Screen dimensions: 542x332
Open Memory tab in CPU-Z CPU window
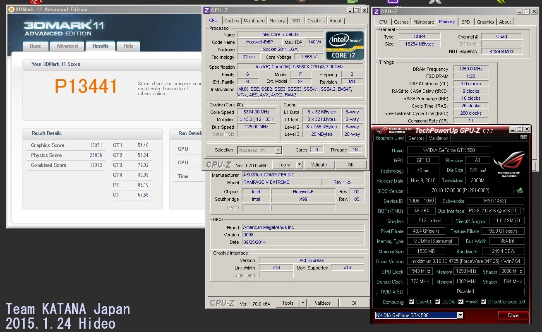(x=277, y=21)
